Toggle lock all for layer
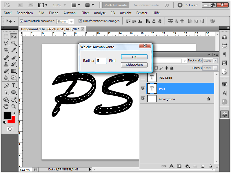This screenshot has height=173, width=231. tap(172, 68)
